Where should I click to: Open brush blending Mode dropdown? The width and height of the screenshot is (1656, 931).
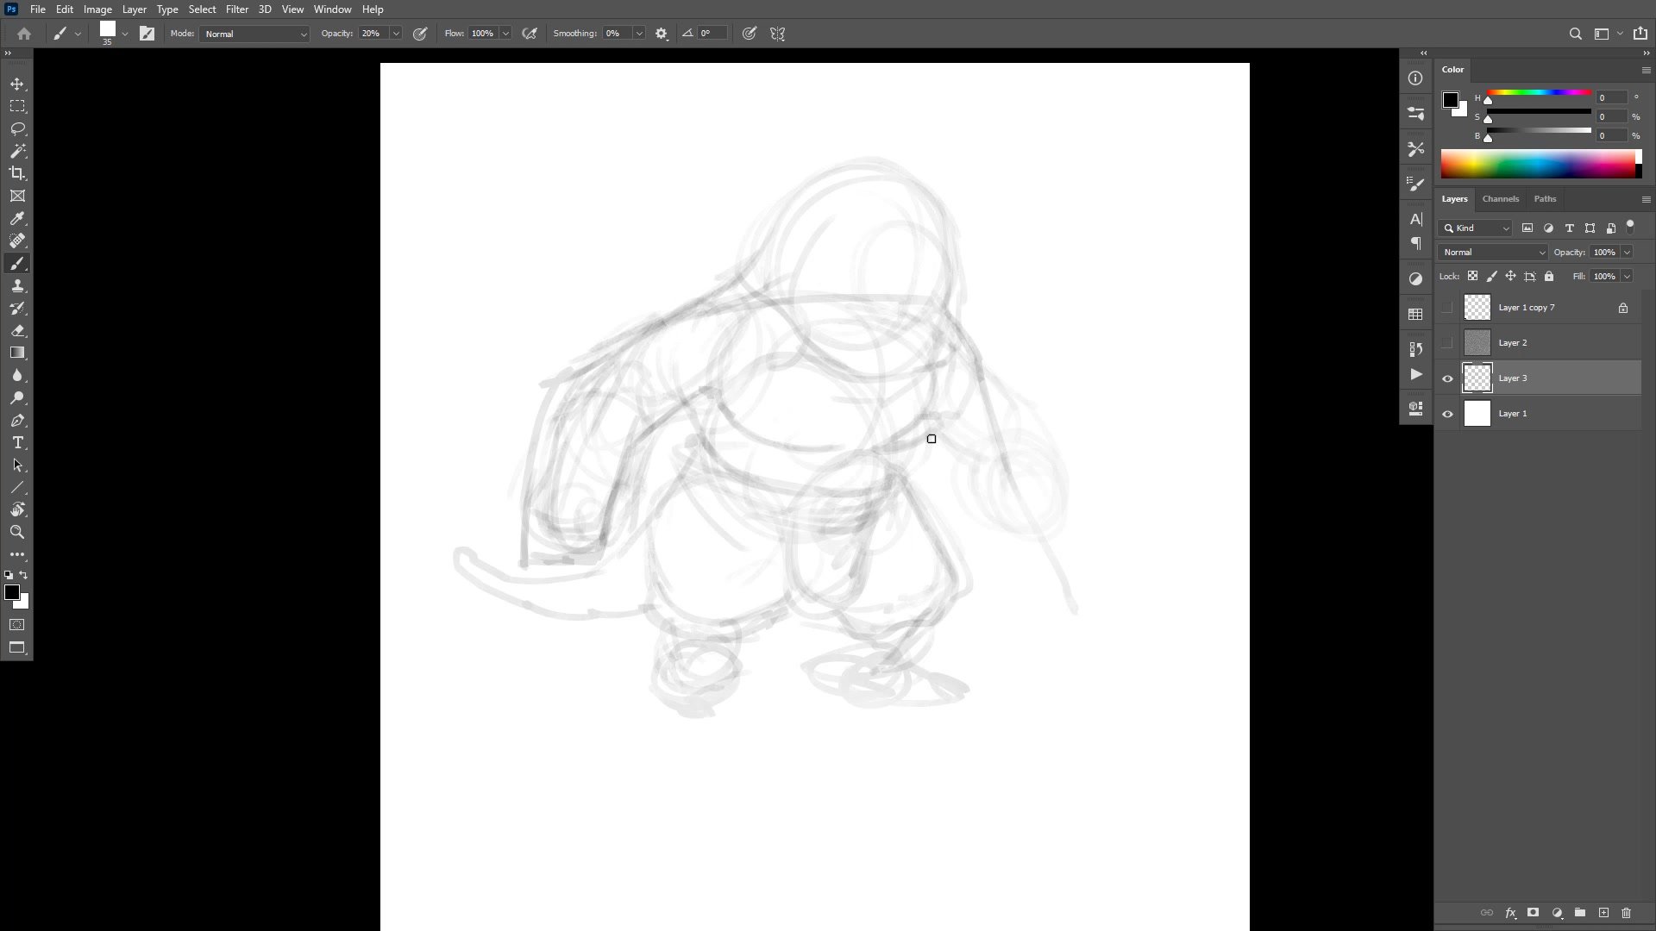(x=254, y=34)
